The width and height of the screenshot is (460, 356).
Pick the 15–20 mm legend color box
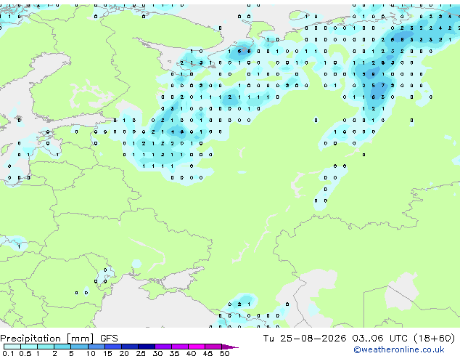pos(113,347)
